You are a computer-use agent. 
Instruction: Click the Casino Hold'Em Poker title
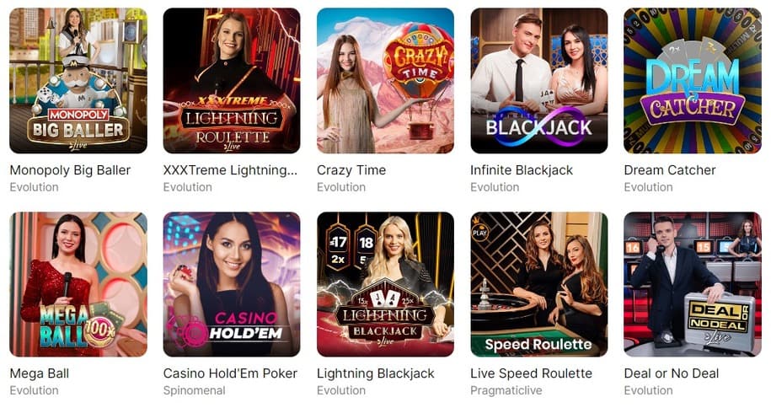[x=230, y=373]
